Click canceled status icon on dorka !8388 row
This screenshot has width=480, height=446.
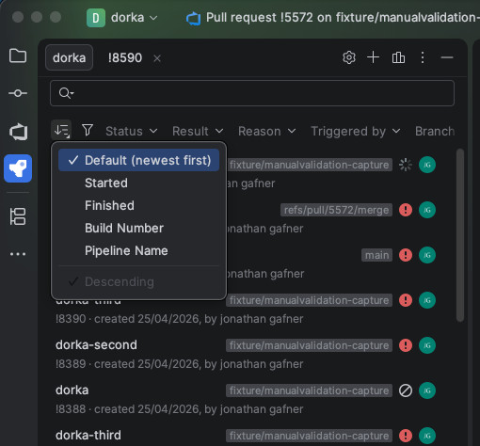(406, 390)
